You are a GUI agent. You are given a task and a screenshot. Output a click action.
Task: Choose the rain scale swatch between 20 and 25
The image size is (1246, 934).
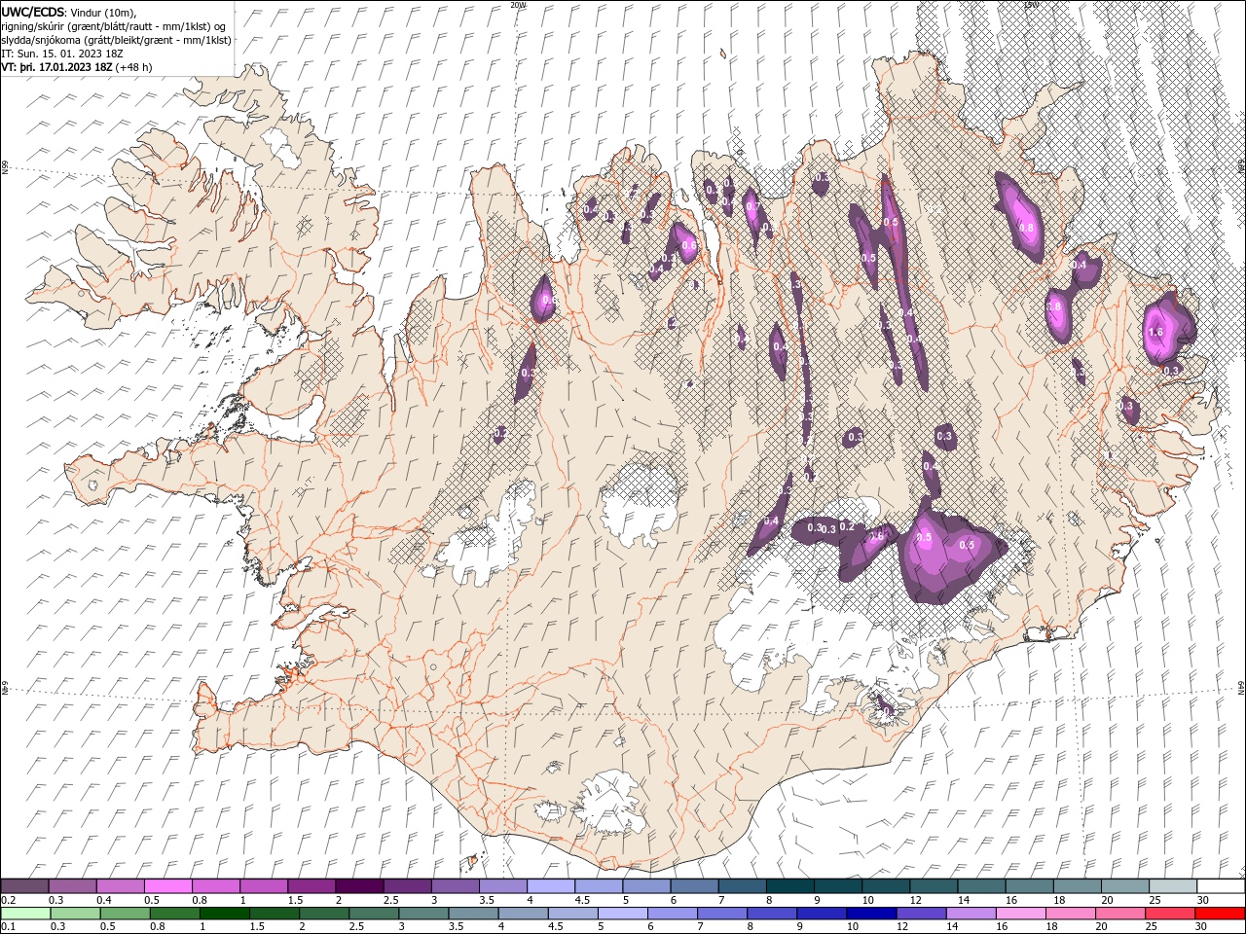pyautogui.click(x=1120, y=913)
